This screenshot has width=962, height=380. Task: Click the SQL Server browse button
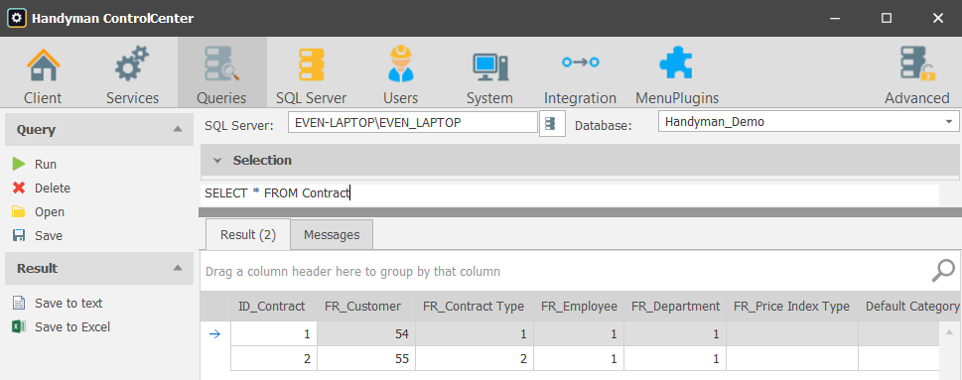pos(552,123)
